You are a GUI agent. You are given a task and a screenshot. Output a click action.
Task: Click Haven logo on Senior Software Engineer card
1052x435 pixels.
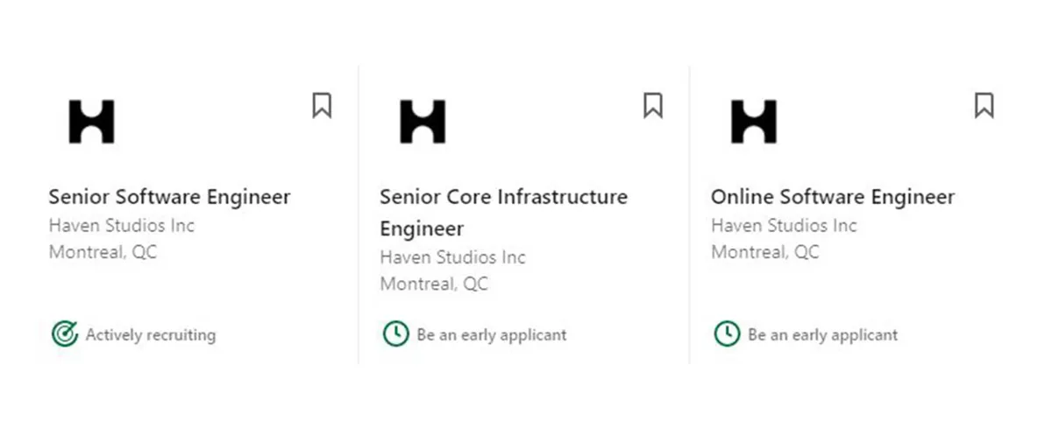(x=92, y=121)
